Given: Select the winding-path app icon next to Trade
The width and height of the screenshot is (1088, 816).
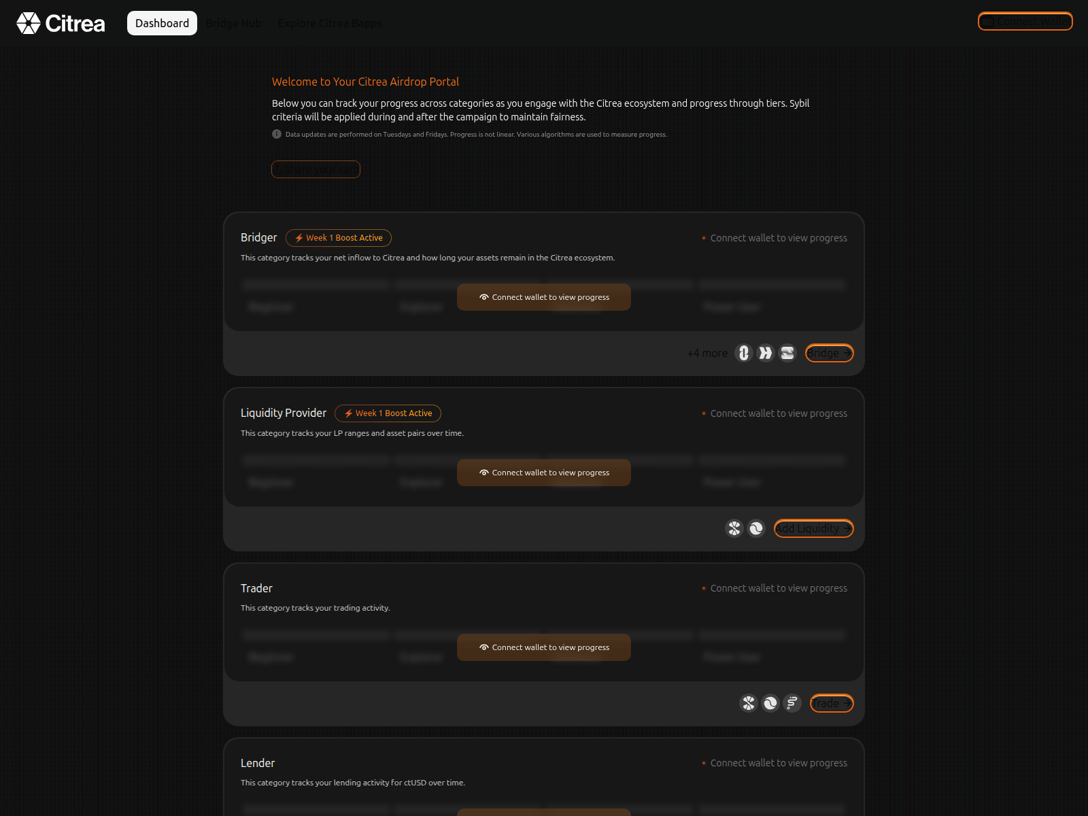Looking at the screenshot, I should [792, 703].
